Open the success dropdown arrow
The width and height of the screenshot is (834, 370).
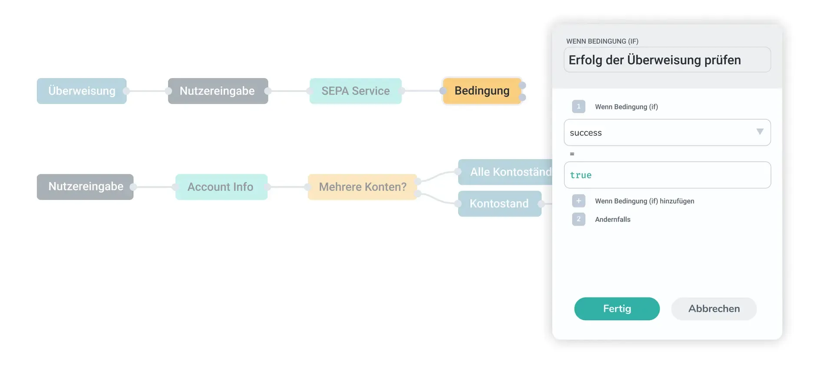pos(760,132)
